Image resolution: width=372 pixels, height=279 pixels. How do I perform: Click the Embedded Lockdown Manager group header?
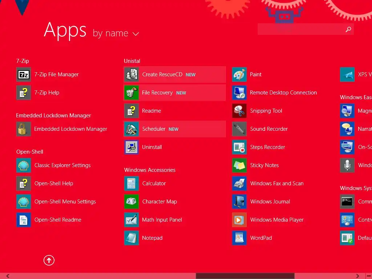pos(53,116)
